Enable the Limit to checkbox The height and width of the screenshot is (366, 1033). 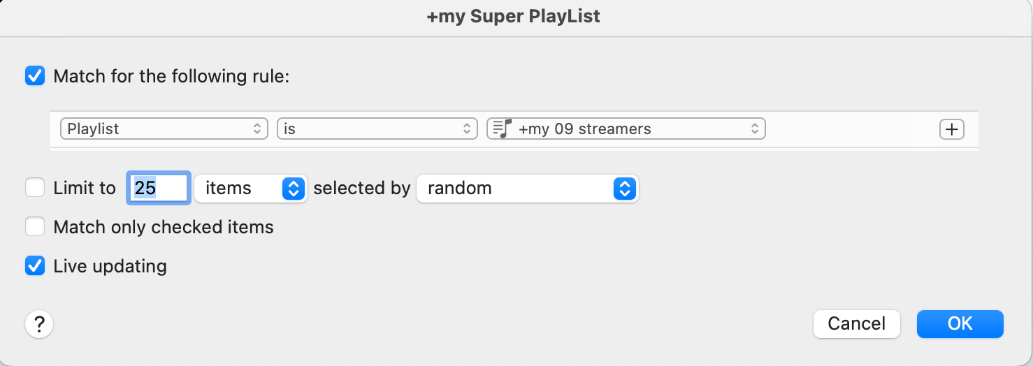pos(35,188)
